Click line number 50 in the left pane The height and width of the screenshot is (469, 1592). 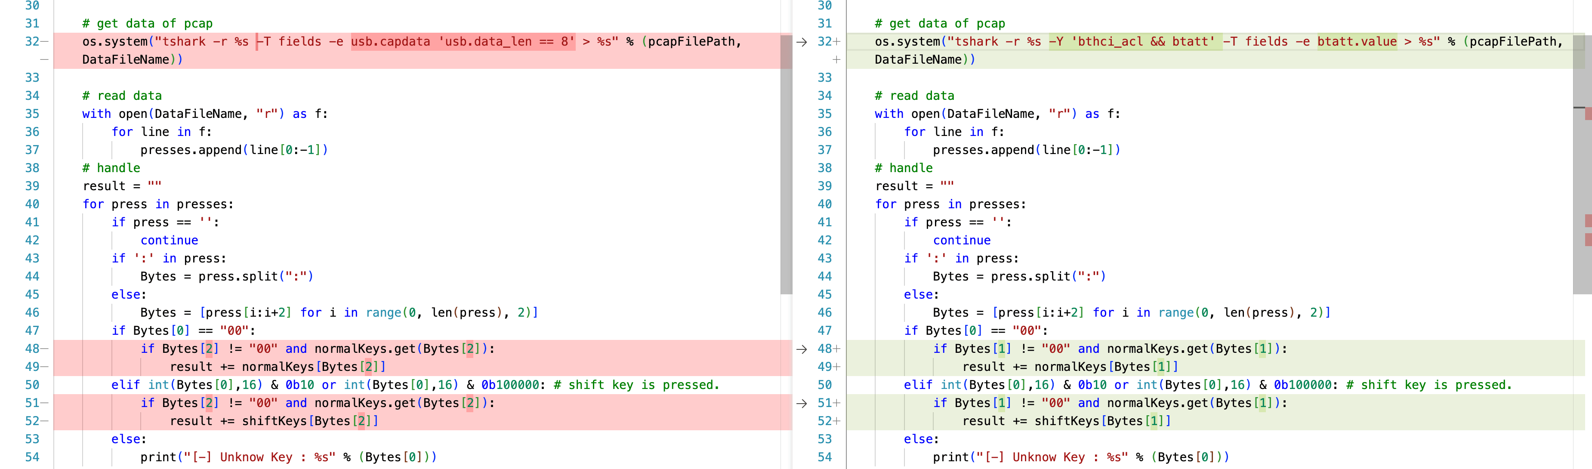[x=32, y=385]
